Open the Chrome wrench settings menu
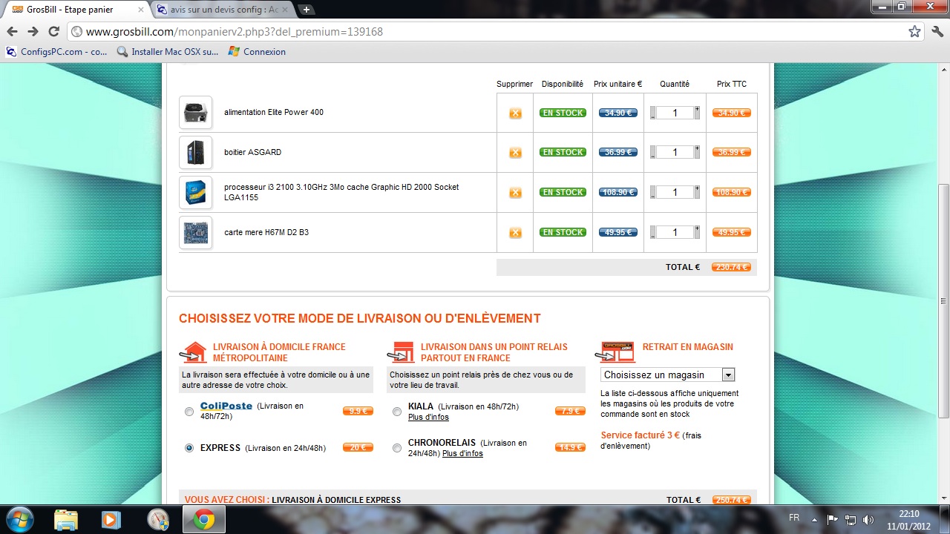 click(937, 32)
